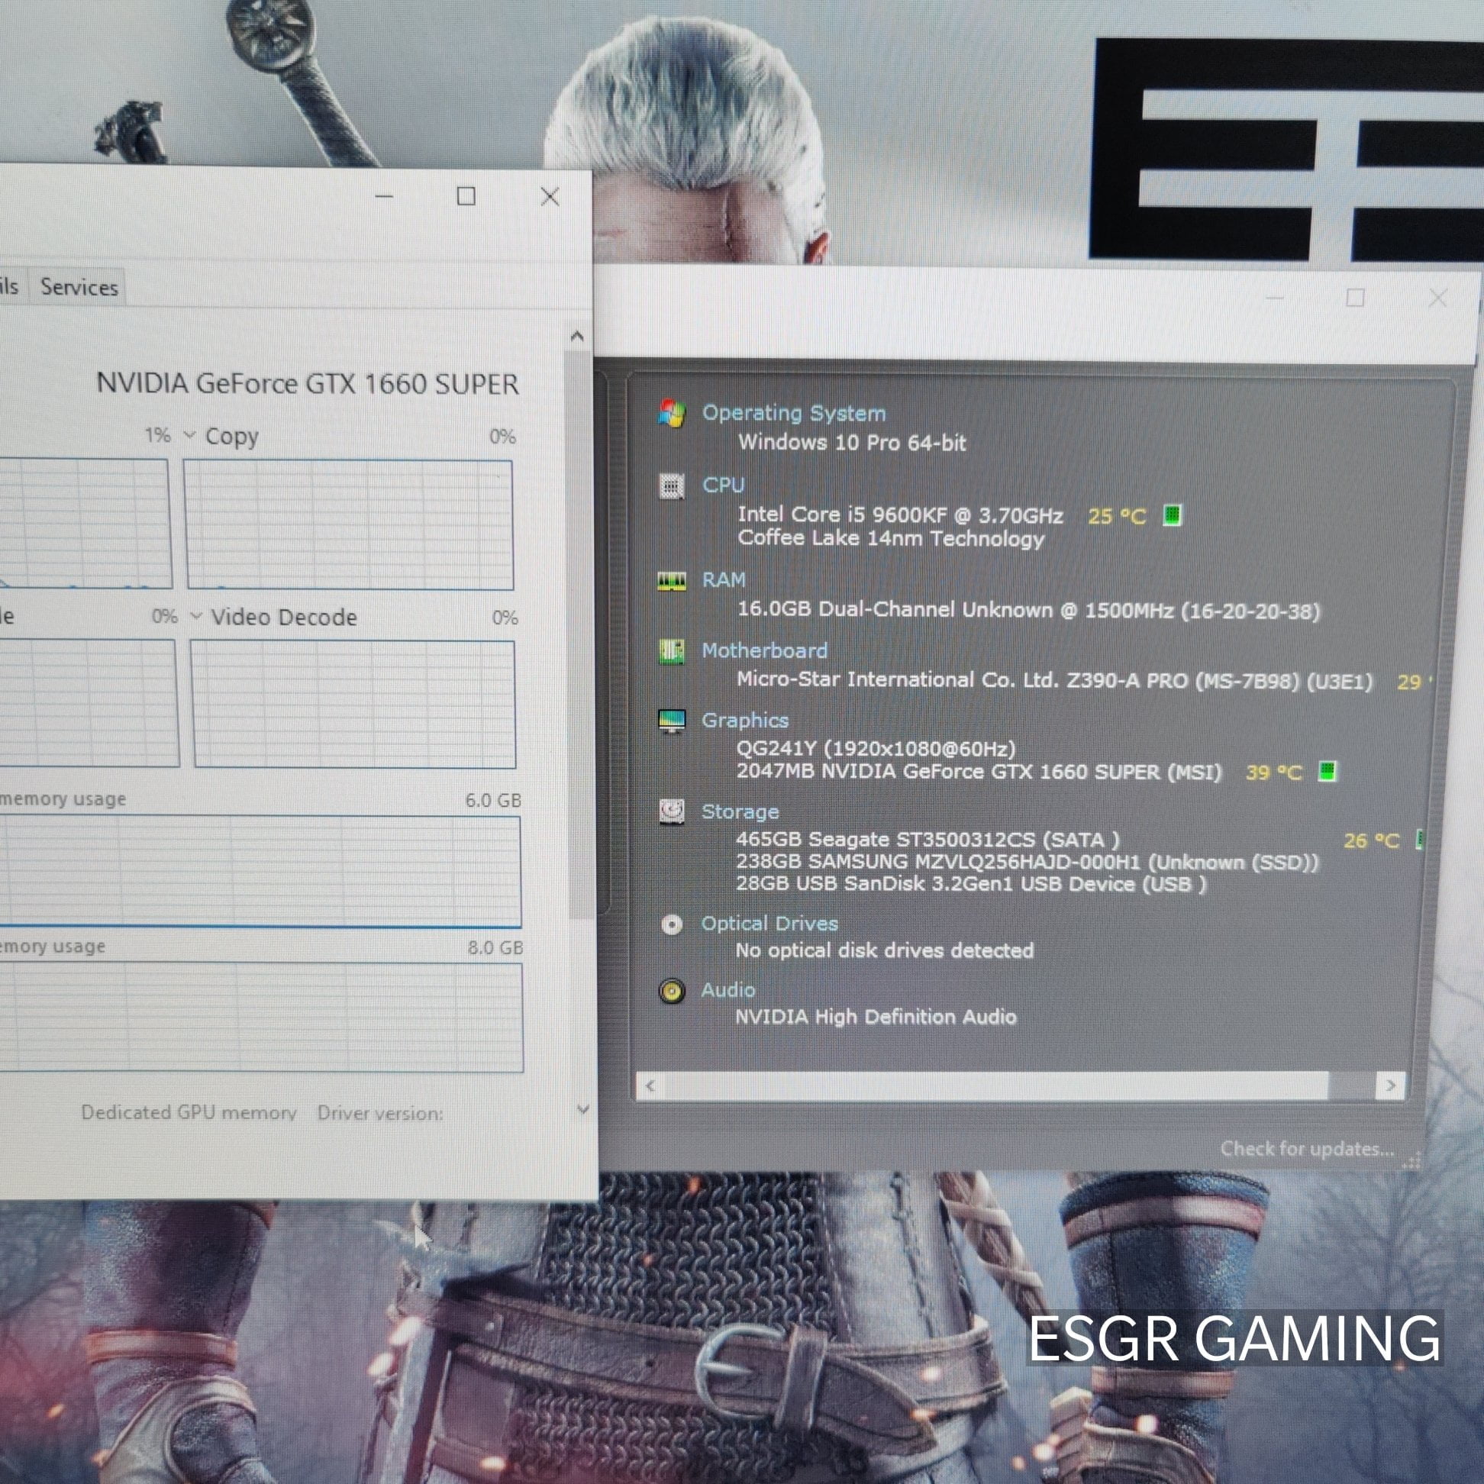Open the Storage section link
The image size is (1484, 1484).
pyautogui.click(x=740, y=812)
